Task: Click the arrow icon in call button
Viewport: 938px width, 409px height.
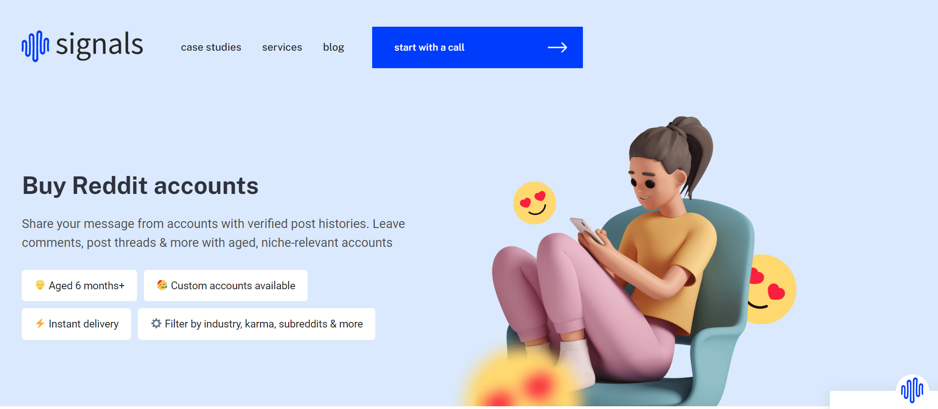Action: coord(557,47)
